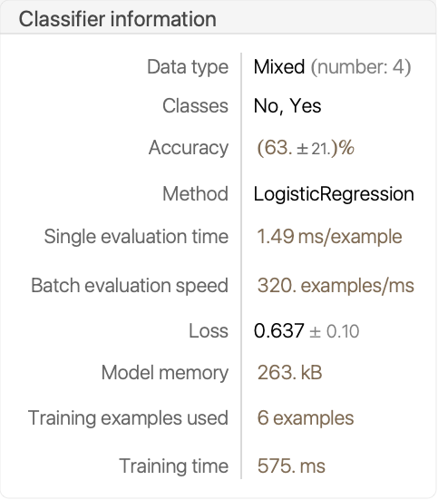Click the Classes label
The height and width of the screenshot is (500, 438).
[195, 106]
